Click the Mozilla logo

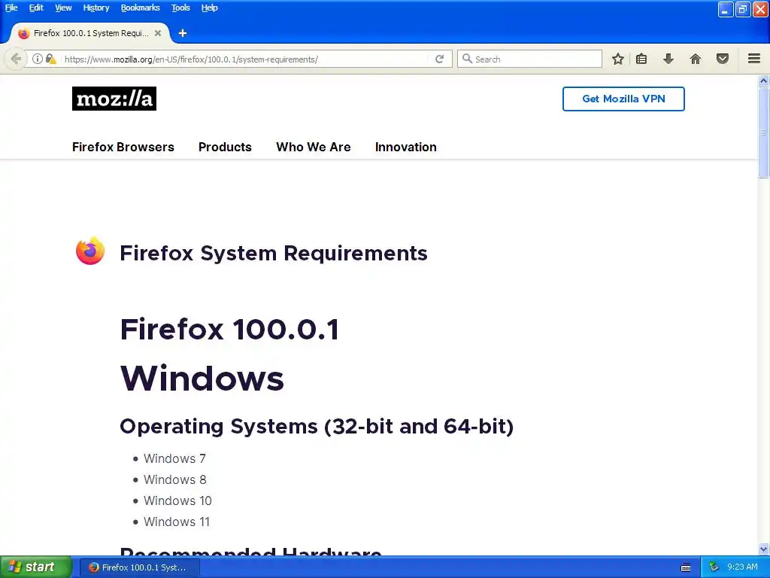point(114,99)
